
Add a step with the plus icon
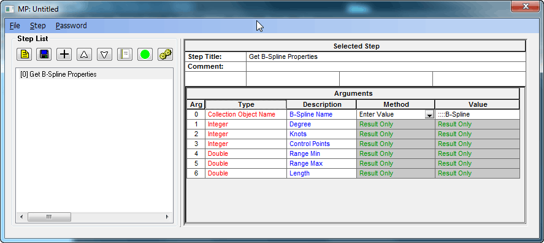tap(64, 55)
